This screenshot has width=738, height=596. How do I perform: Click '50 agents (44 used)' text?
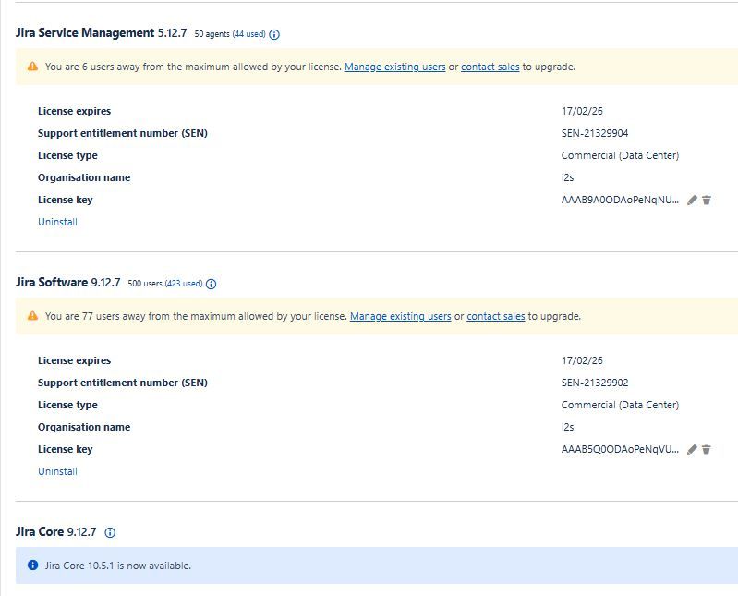(230, 34)
